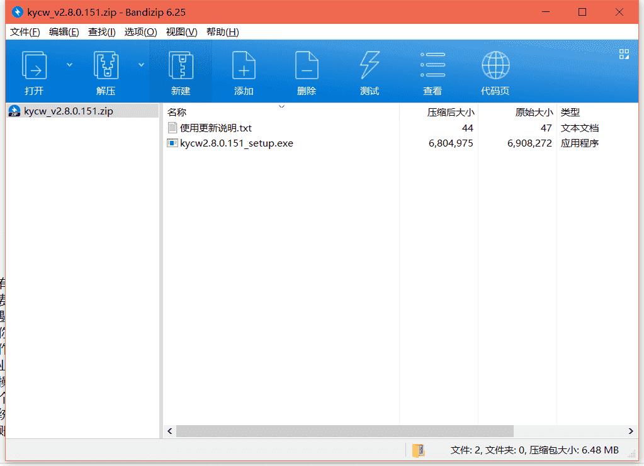Expand the Open (打开) dropdown arrow
Screen dimensions: 644x466
point(69,65)
